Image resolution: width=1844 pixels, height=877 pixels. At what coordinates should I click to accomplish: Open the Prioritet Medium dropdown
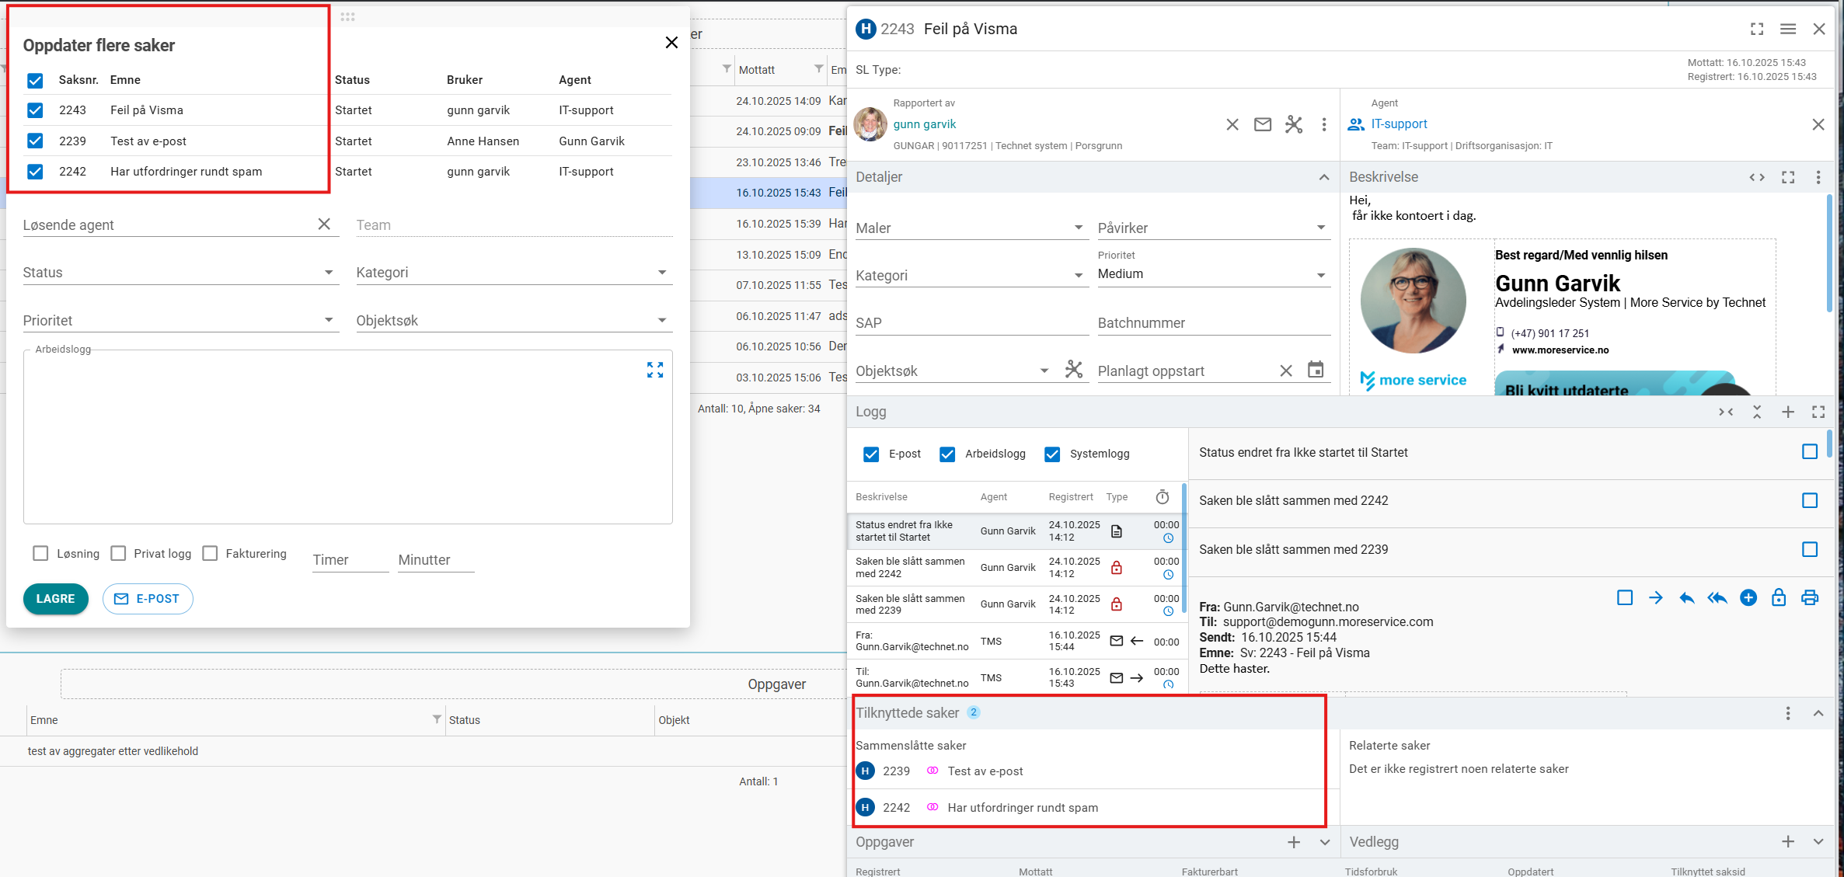coord(1212,274)
